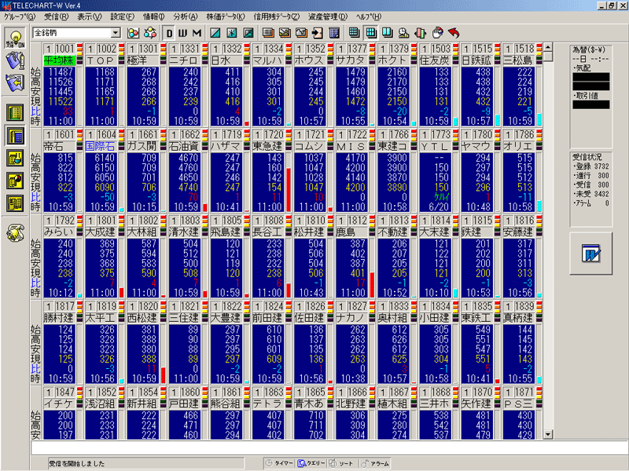
Task: Click the 鹿島 stock name cell
Action: pyautogui.click(x=351, y=232)
